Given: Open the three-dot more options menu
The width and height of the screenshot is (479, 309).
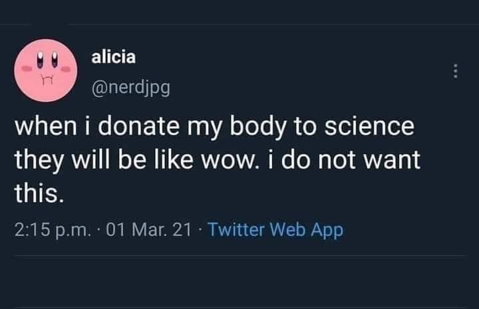Looking at the screenshot, I should coord(456,71).
